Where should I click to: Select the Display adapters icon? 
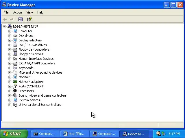click(15, 40)
